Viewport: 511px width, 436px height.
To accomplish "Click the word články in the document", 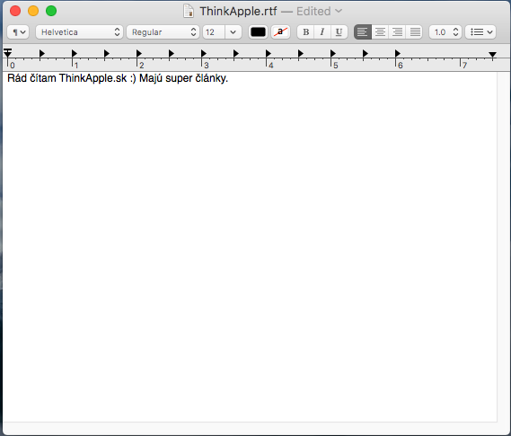I will coord(212,78).
